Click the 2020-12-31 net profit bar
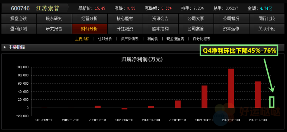This screenshot has height=132, width=287. pos(178,104)
